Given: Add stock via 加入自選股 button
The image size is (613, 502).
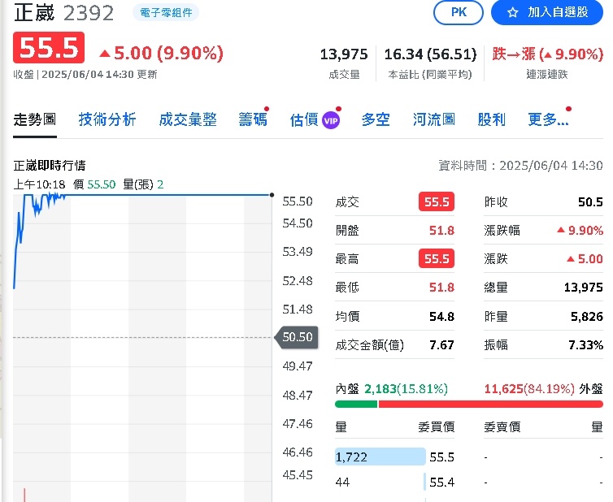Looking at the screenshot, I should (547, 12).
